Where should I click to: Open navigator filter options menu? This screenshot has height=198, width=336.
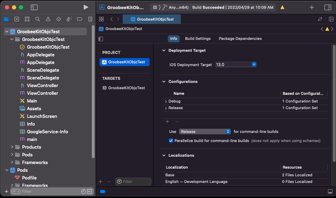click(16, 191)
